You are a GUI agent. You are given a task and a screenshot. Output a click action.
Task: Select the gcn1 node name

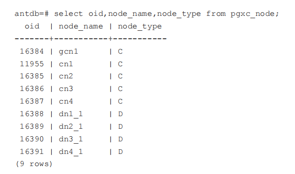click(69, 52)
